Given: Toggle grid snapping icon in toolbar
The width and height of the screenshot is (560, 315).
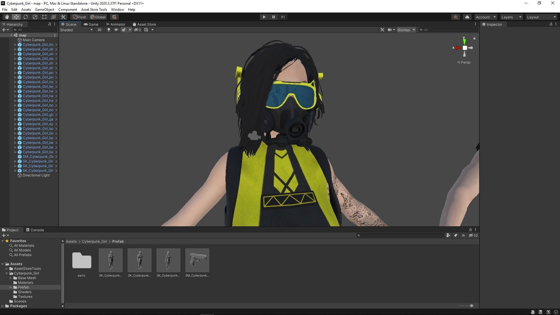Looking at the screenshot, I should point(114,17).
